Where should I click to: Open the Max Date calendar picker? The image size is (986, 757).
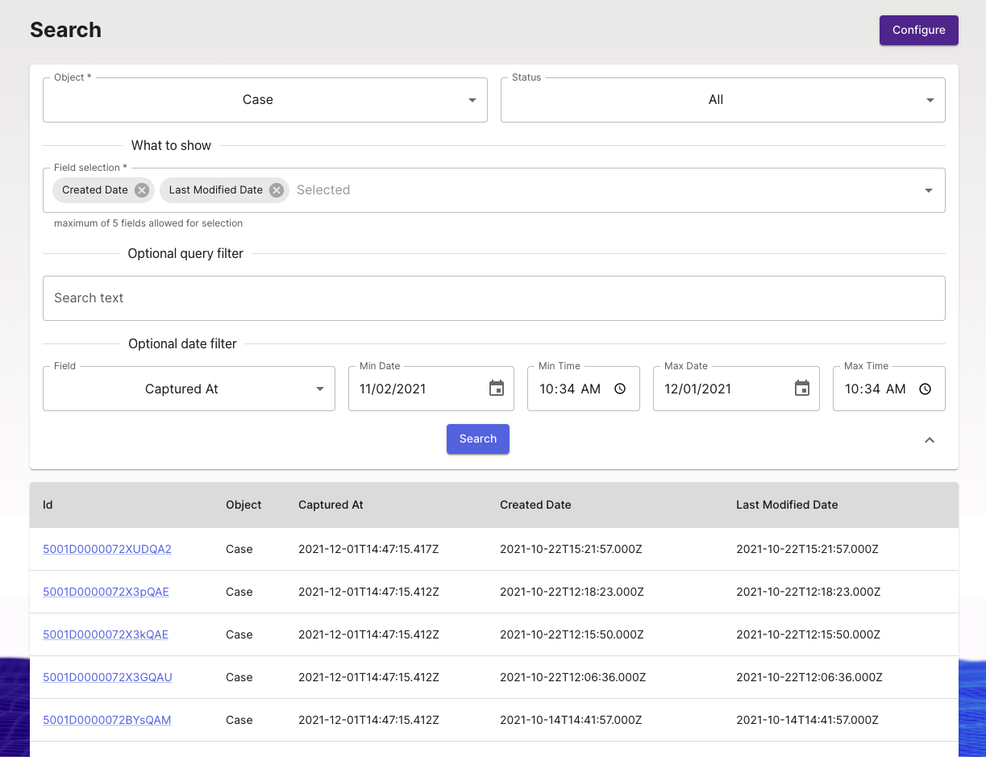801,389
